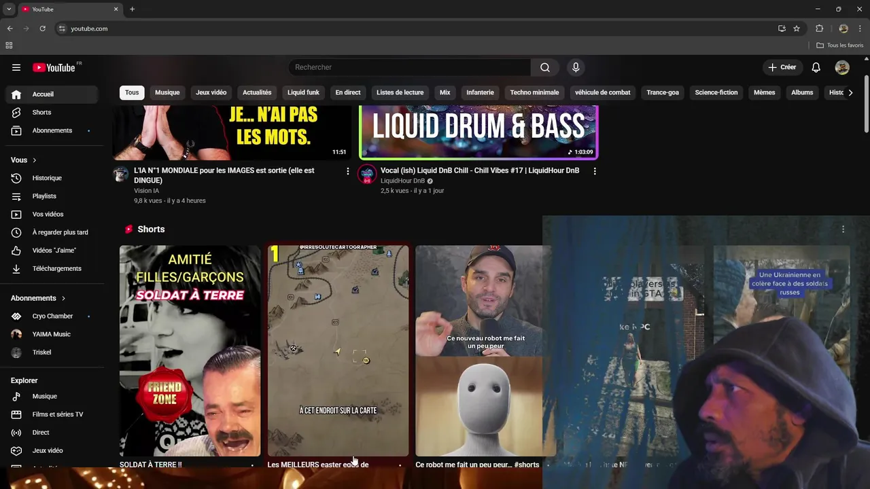Viewport: 870px width, 489px height.
Task: Select the Science-fiction filter chip
Action: pos(716,92)
